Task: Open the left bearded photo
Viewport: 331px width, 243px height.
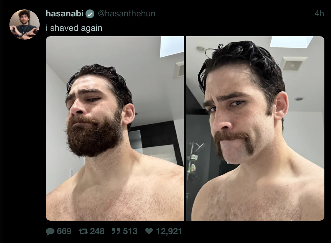Action: (115, 128)
